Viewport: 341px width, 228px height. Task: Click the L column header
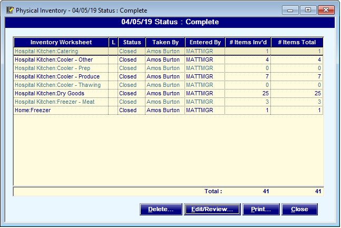[x=113, y=42]
